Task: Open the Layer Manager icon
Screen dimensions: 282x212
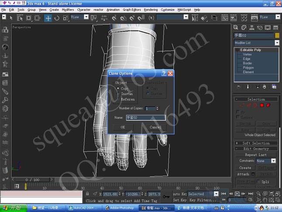Action: [214, 18]
